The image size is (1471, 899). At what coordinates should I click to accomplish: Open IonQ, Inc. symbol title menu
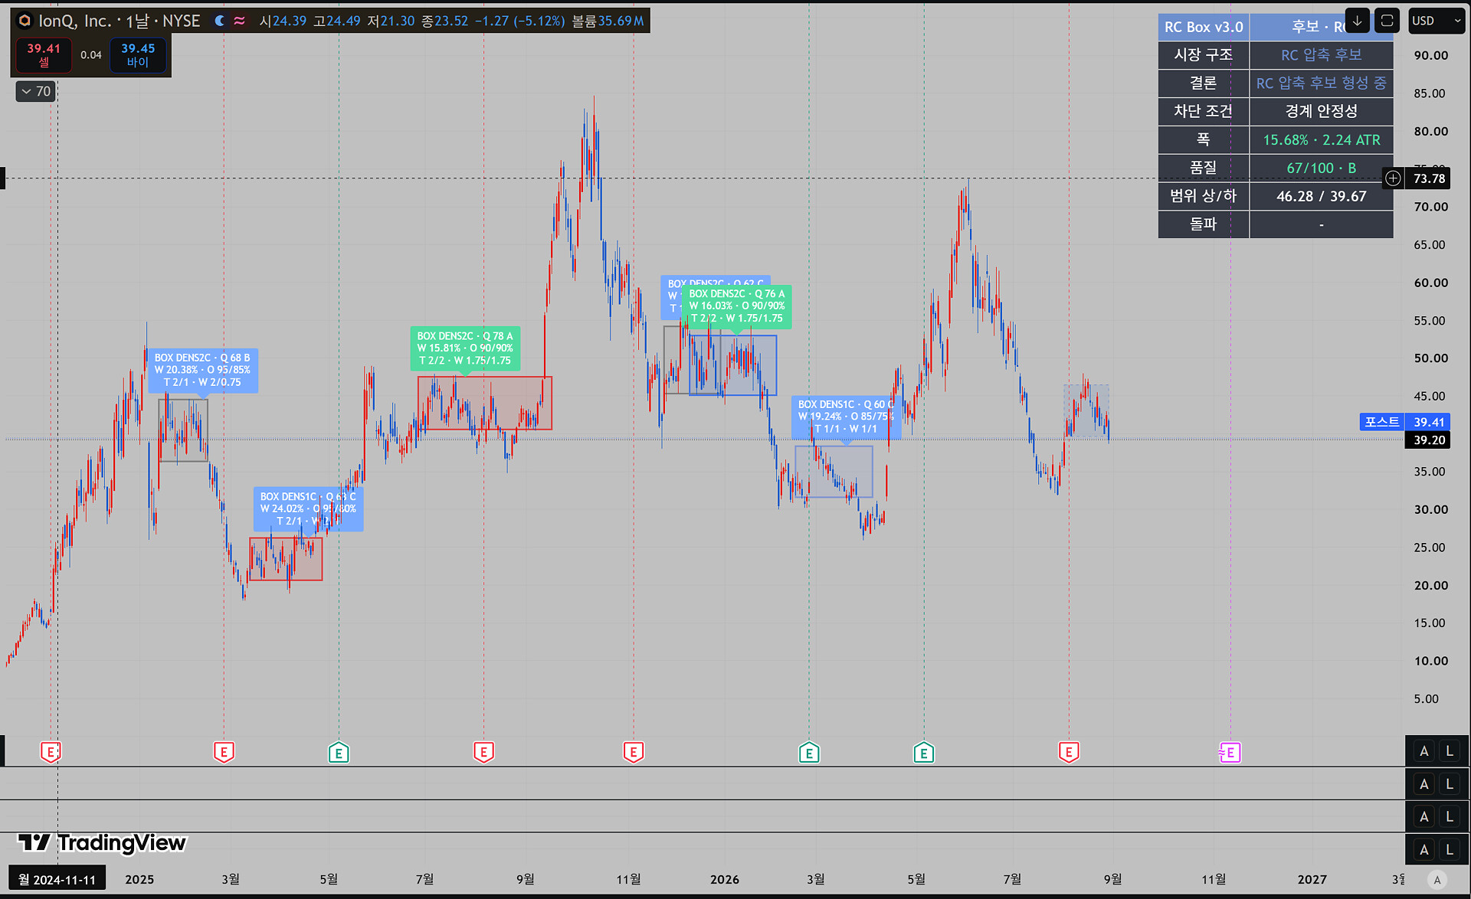(x=119, y=21)
